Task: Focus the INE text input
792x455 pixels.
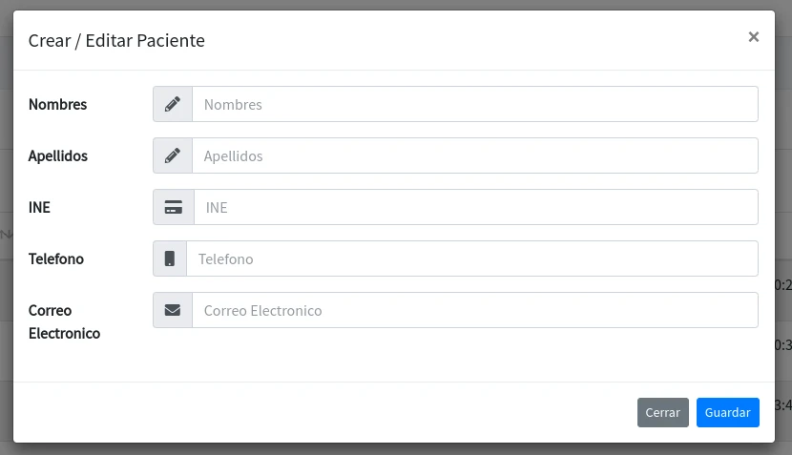Action: coord(476,207)
